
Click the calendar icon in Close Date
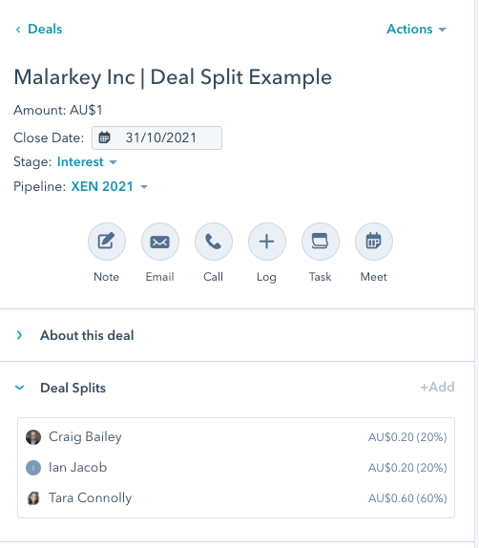pyautogui.click(x=104, y=137)
